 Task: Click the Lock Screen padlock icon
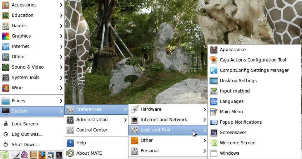(6, 124)
